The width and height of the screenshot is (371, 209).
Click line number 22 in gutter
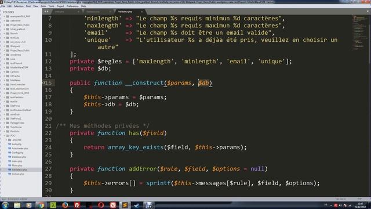[48, 133]
